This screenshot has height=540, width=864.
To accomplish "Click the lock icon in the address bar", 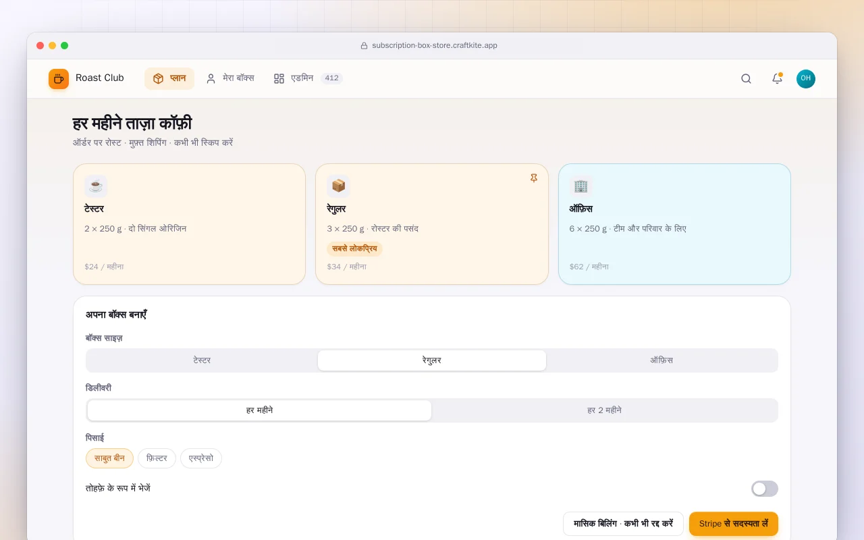I will pos(364,46).
